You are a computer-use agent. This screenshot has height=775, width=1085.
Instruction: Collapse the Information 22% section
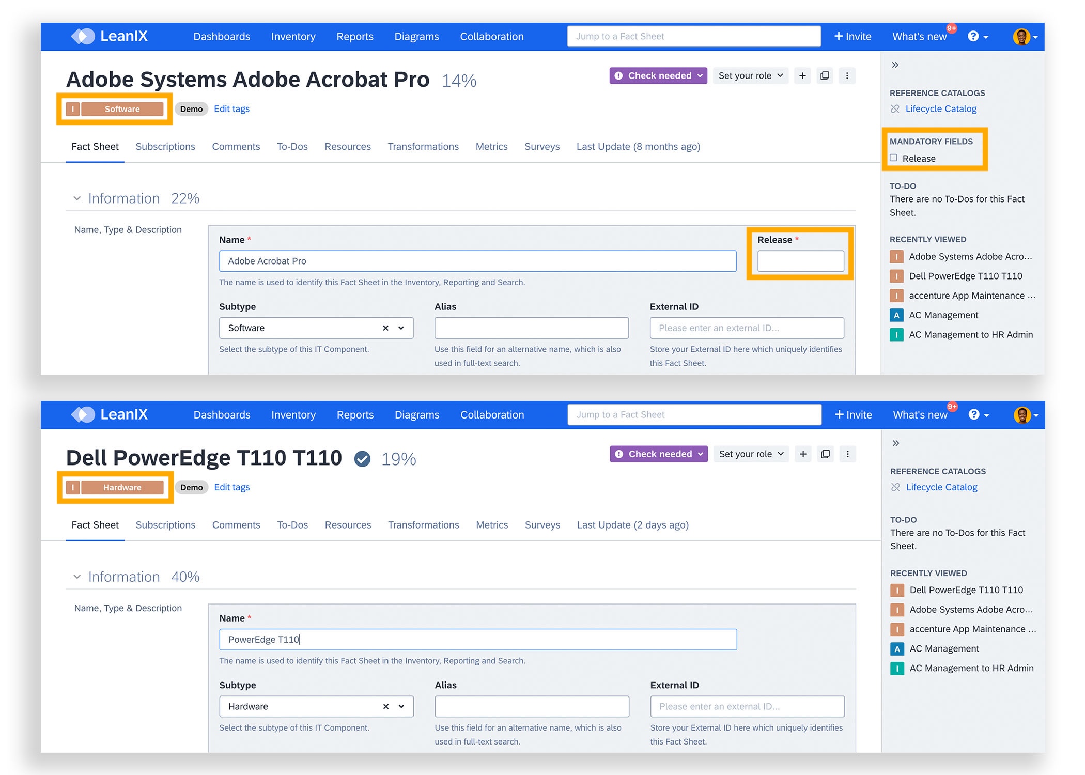click(x=77, y=198)
